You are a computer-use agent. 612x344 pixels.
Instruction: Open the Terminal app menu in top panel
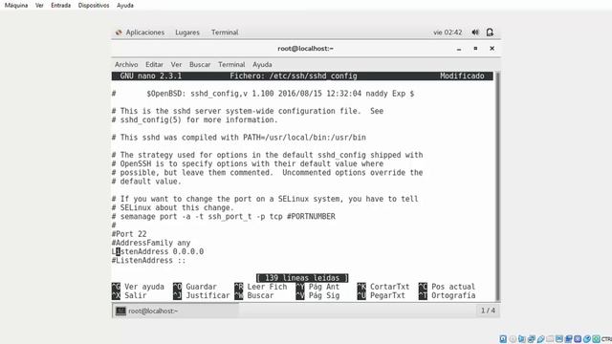(225, 32)
